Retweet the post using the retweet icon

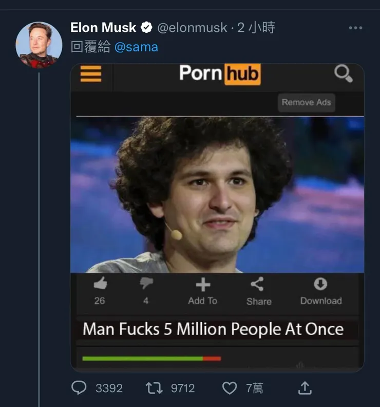click(154, 387)
